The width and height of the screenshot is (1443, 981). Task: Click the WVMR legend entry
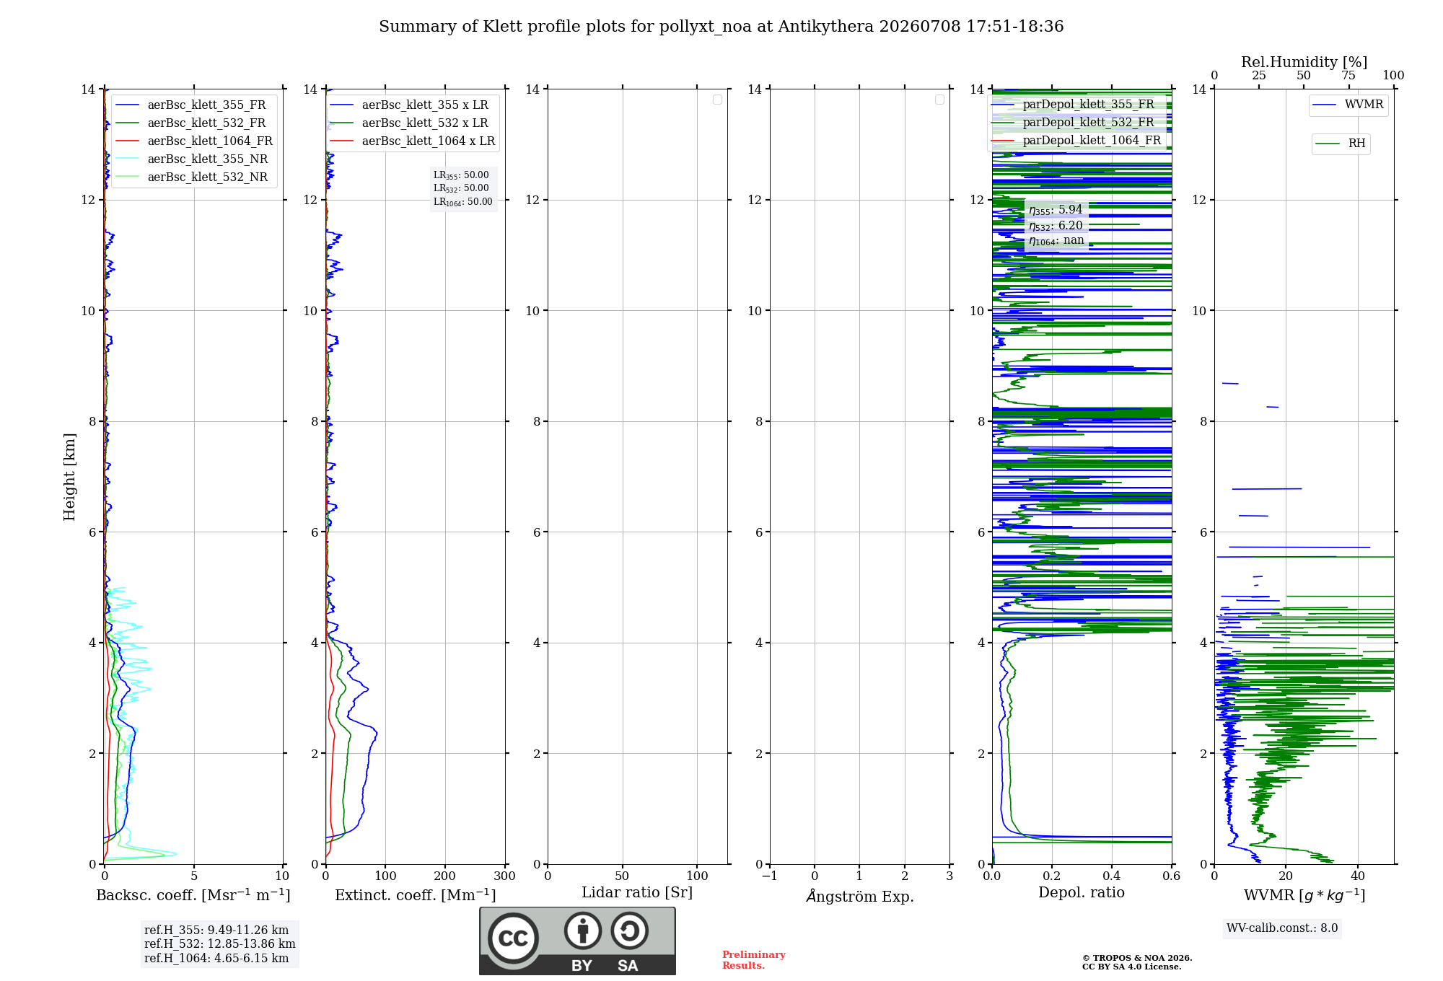point(1348,105)
